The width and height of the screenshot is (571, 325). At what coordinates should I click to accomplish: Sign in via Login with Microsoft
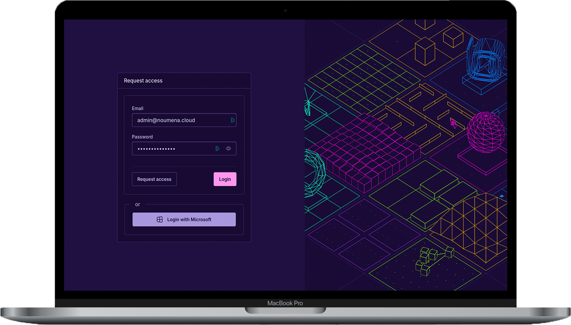(x=184, y=219)
